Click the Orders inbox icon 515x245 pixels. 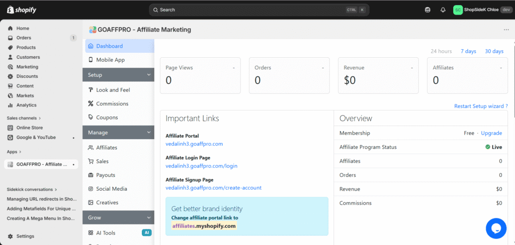(10, 38)
